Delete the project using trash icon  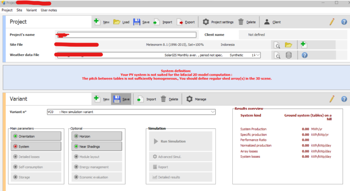coord(241,22)
